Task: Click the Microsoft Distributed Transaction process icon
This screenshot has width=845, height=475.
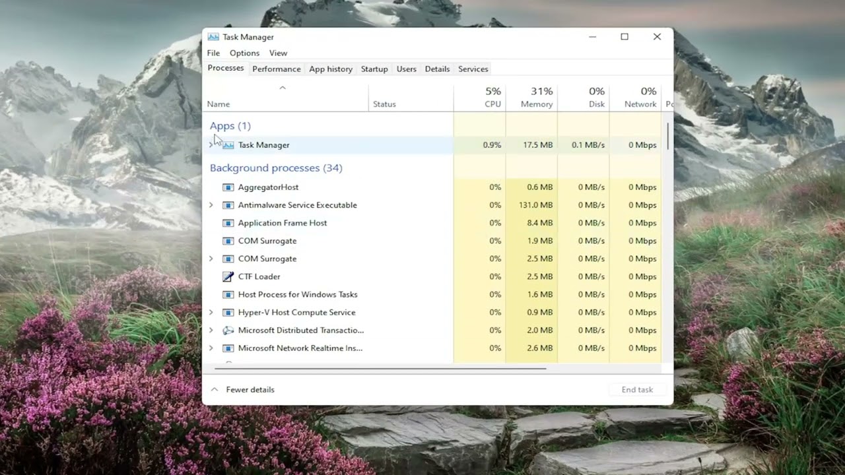Action: (228, 330)
